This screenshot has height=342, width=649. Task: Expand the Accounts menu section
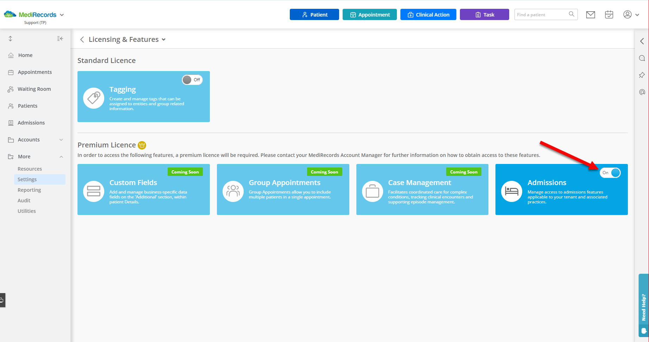[61, 140]
